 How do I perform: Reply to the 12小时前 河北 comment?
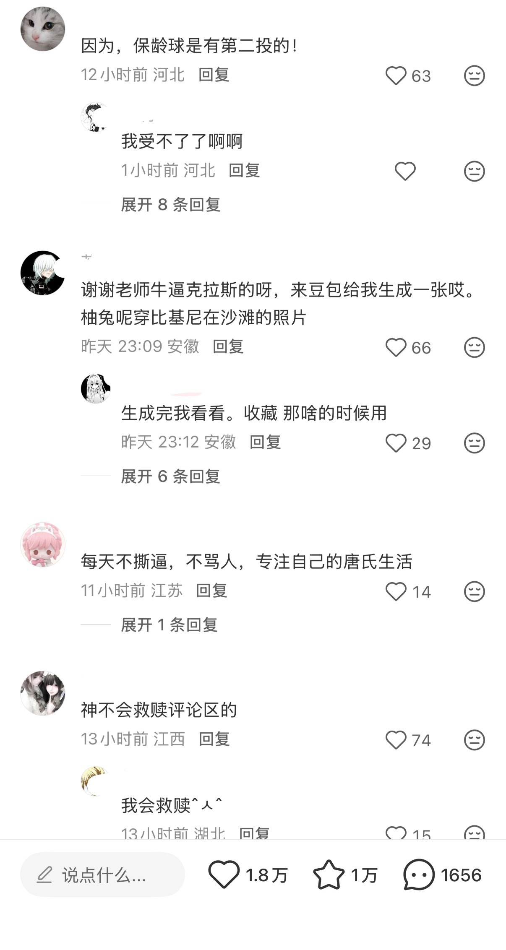point(214,75)
